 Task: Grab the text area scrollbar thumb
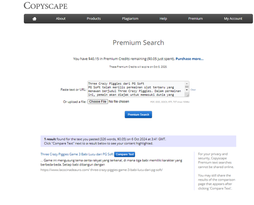(x=187, y=87)
